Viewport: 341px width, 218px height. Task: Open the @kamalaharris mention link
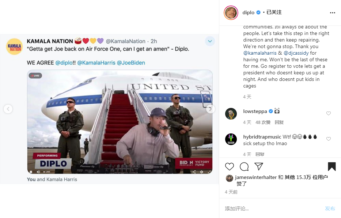click(x=260, y=53)
